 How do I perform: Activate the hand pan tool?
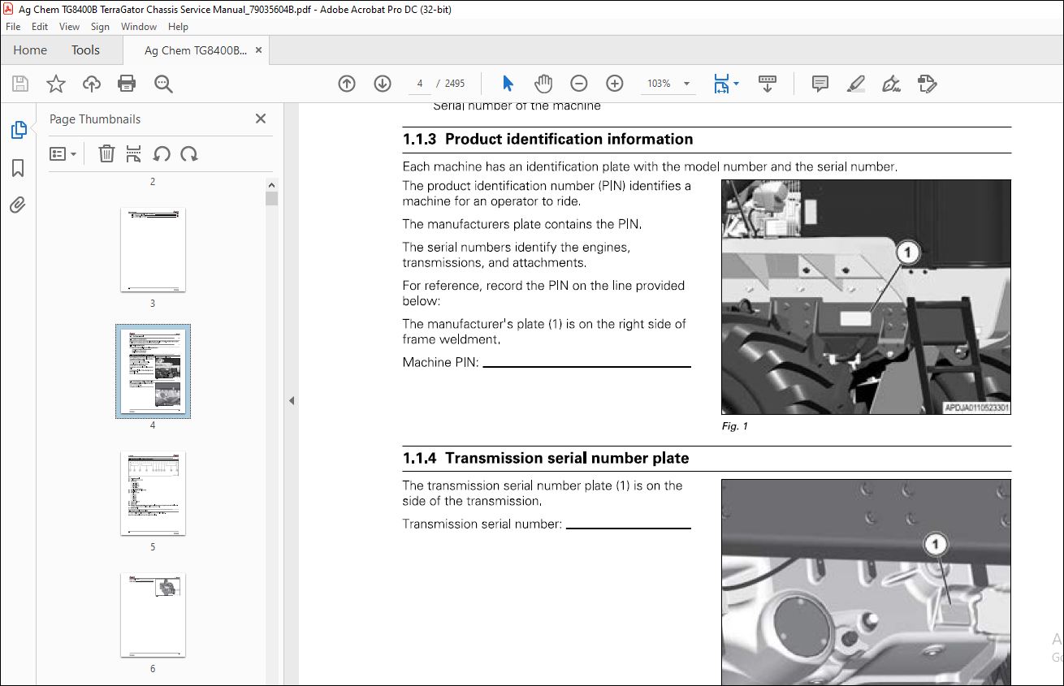(543, 84)
